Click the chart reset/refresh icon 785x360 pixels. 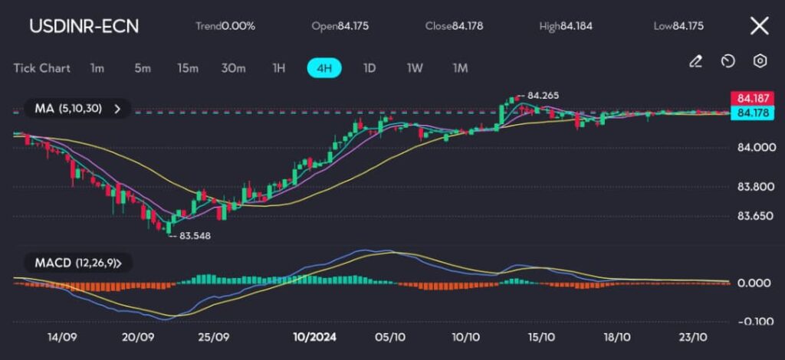point(728,61)
